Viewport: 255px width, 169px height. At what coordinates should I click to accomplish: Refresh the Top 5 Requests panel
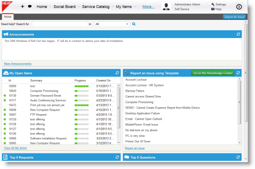tap(117, 157)
